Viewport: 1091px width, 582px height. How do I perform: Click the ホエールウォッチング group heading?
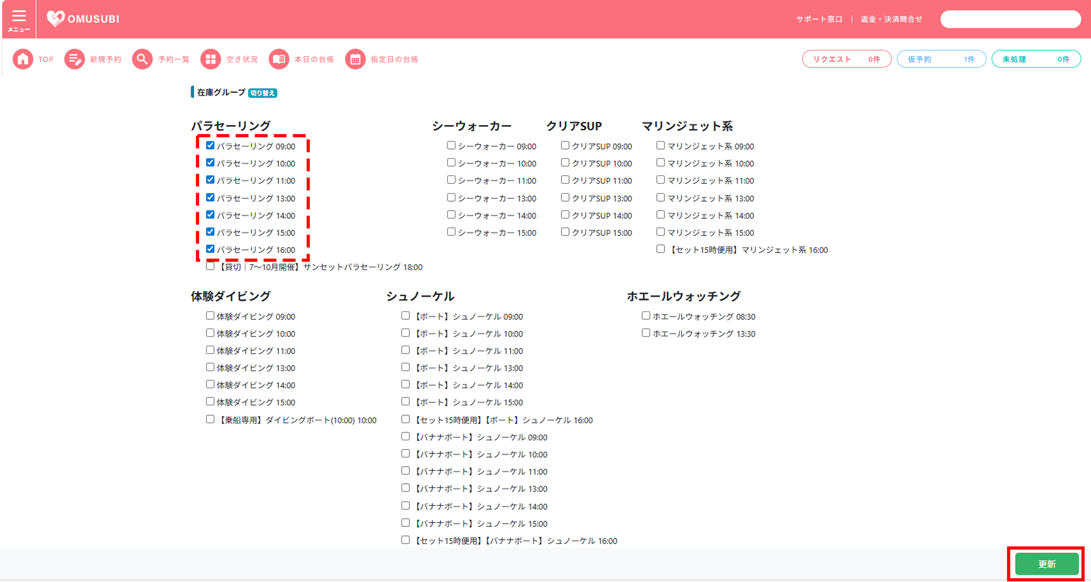pyautogui.click(x=684, y=296)
